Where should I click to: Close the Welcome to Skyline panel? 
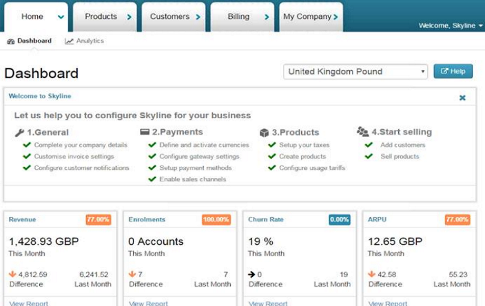click(463, 97)
